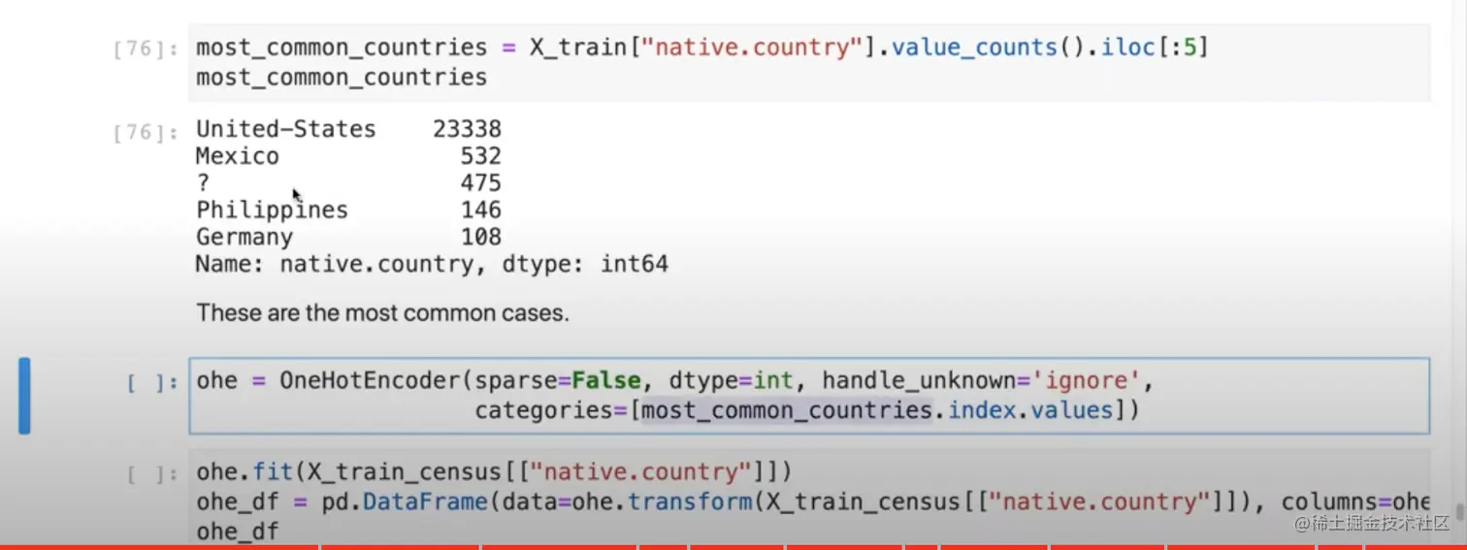This screenshot has height=550, width=1467.
Task: Click 'index' after most_common_countries in selected cell
Action: (x=981, y=410)
